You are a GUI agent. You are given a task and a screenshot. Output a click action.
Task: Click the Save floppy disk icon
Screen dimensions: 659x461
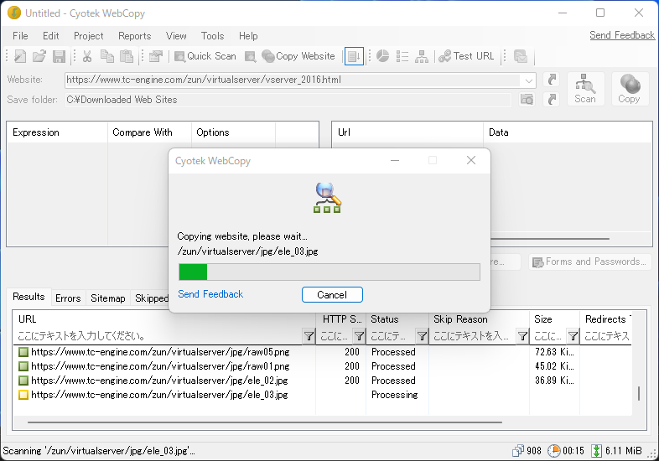(59, 56)
